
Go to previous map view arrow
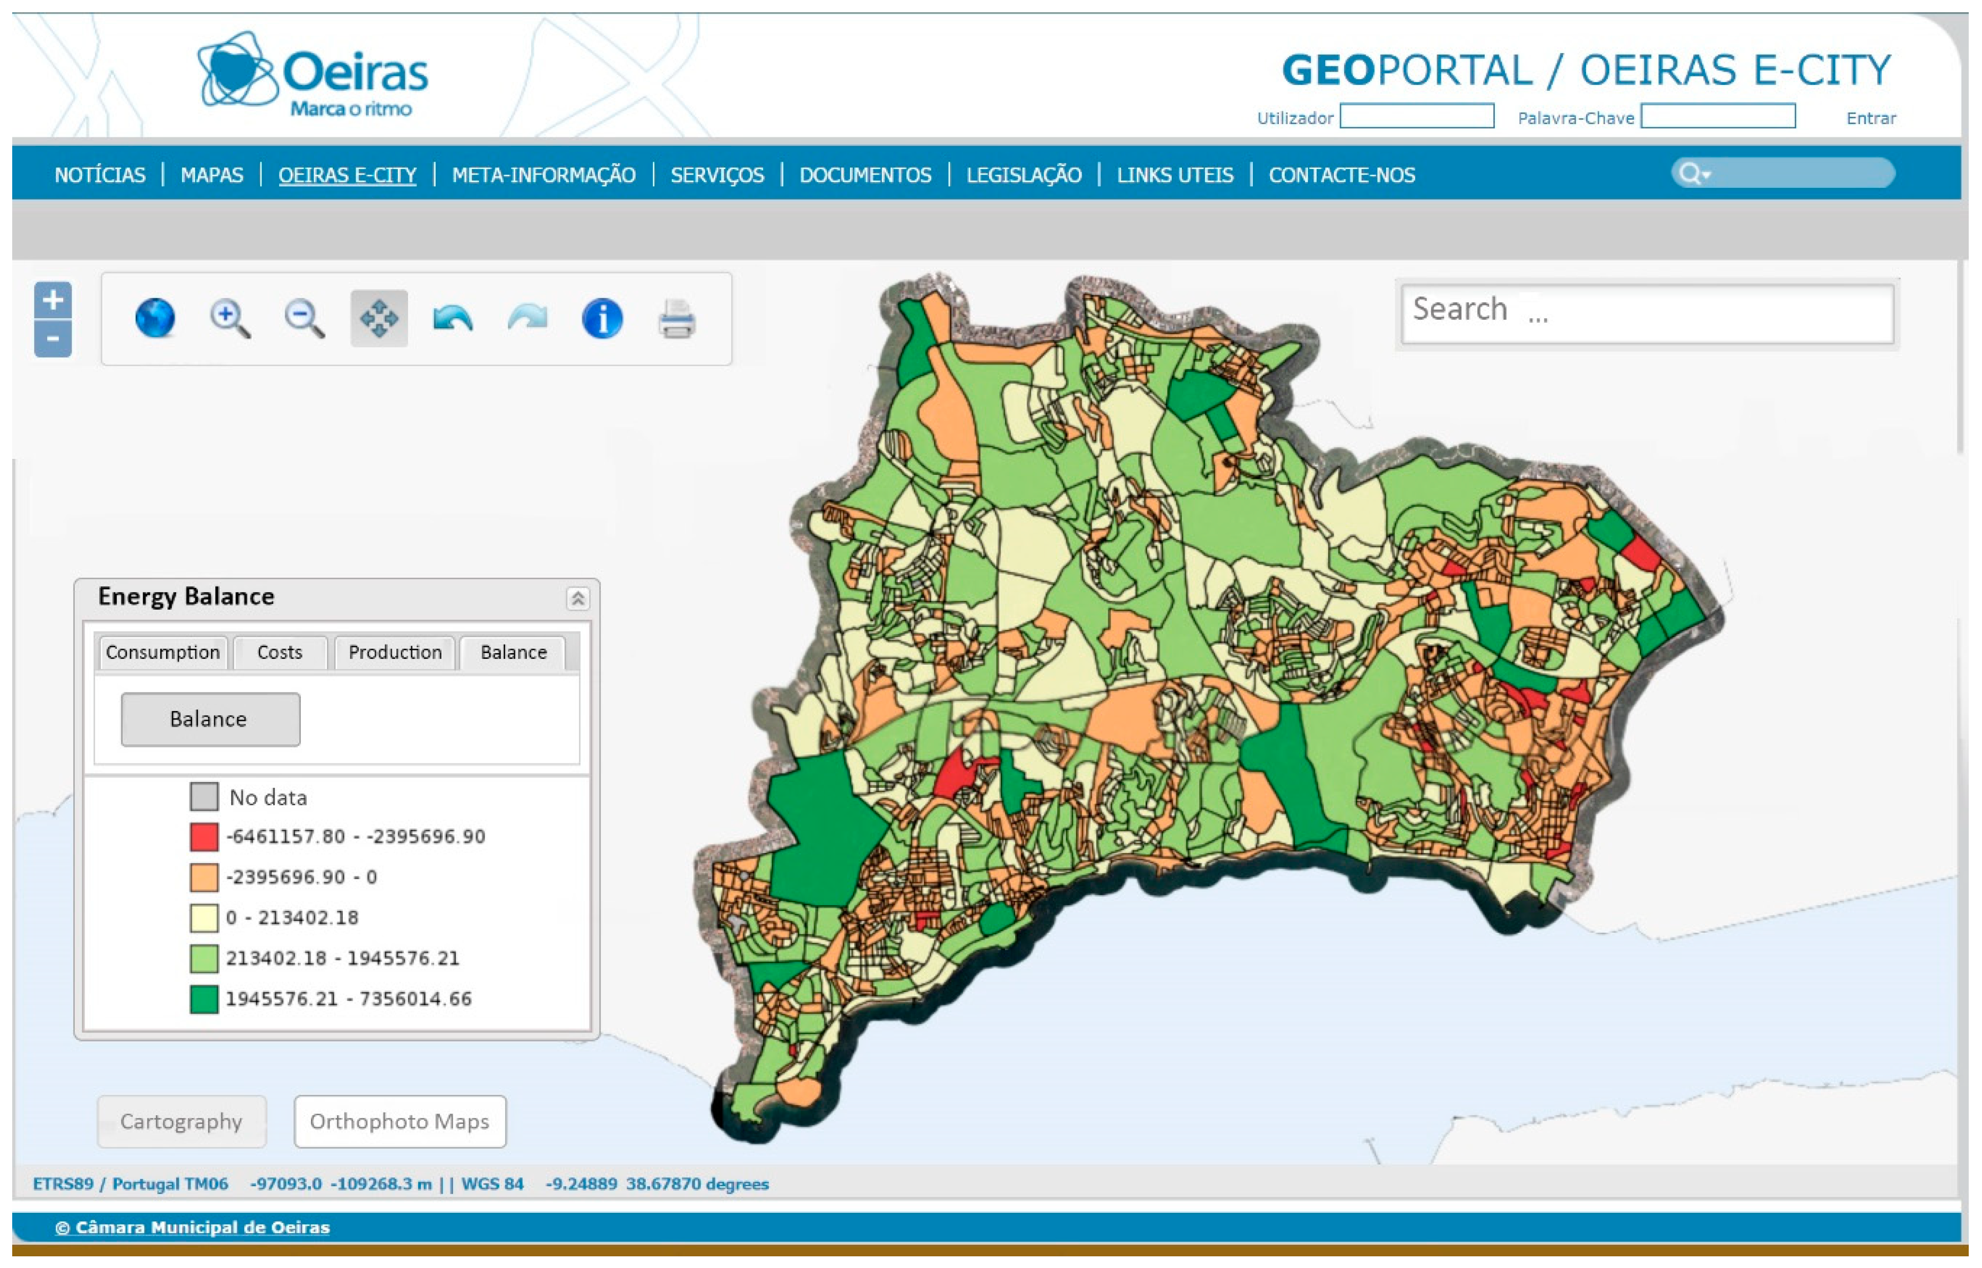tap(453, 319)
